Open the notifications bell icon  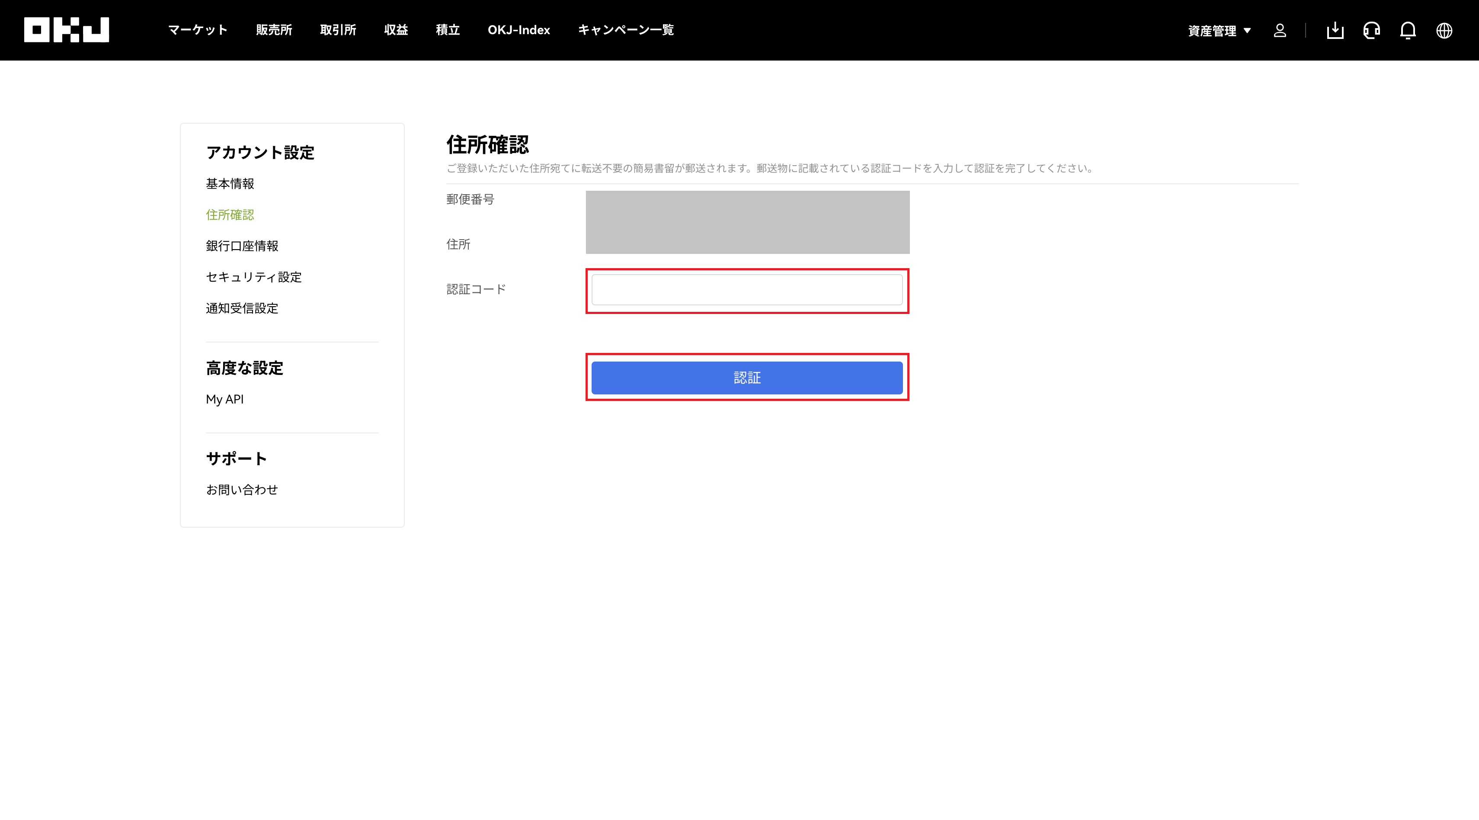[1408, 30]
